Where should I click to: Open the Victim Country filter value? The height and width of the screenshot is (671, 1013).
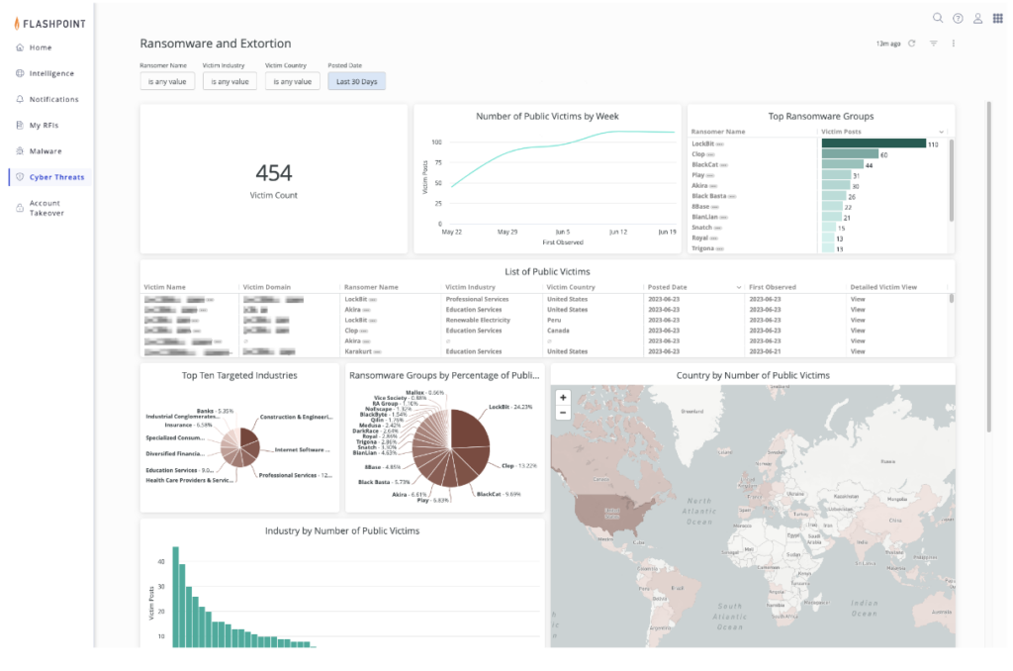[x=293, y=81]
